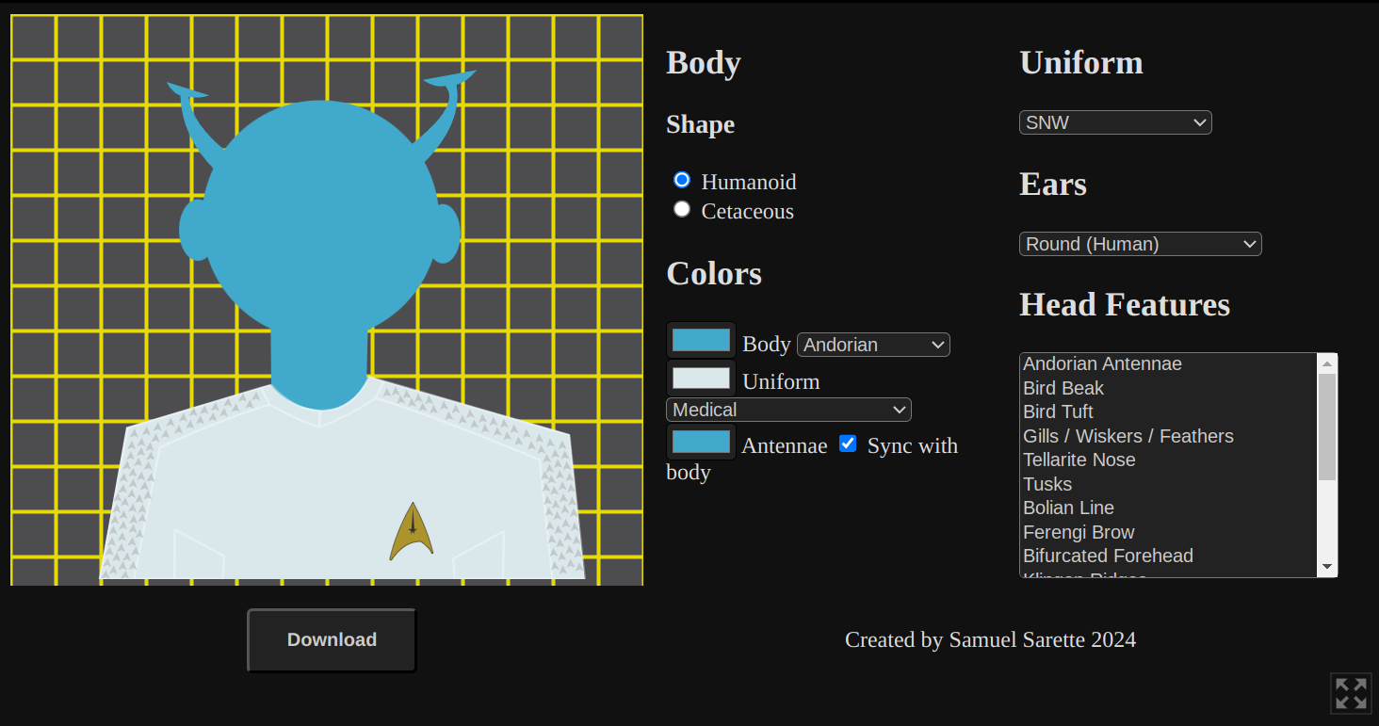The width and height of the screenshot is (1379, 726).
Task: Open the Uniform color picker swatch
Action: pos(701,378)
